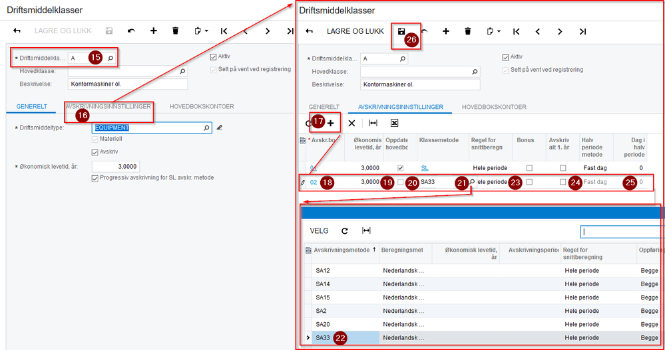Toggle Materiell checkbox
665x350 pixels.
pyautogui.click(x=95, y=139)
